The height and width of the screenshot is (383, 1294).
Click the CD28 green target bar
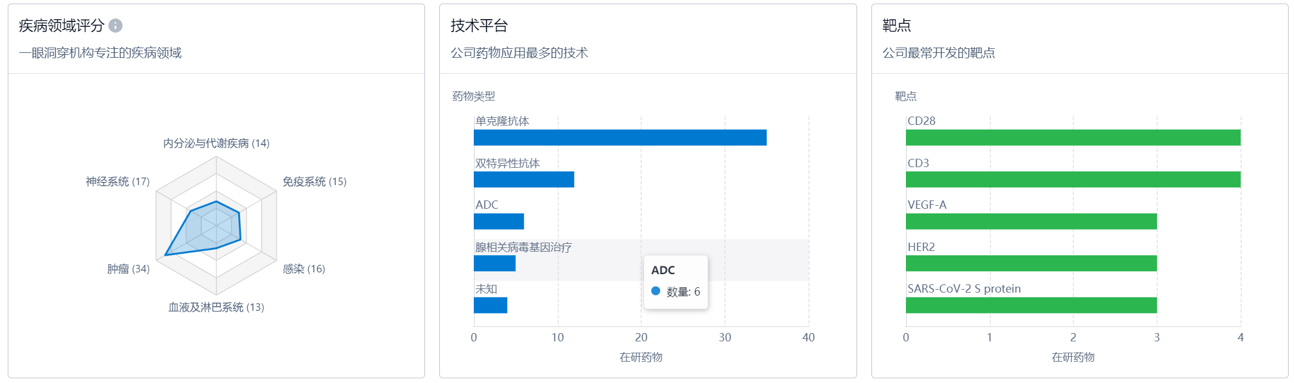pos(1073,138)
